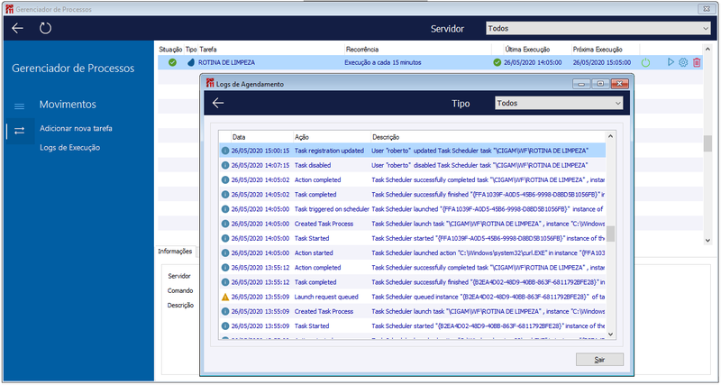This screenshot has width=721, height=385.
Task: Click the Comando label in Informações panel
Action: pyautogui.click(x=180, y=290)
